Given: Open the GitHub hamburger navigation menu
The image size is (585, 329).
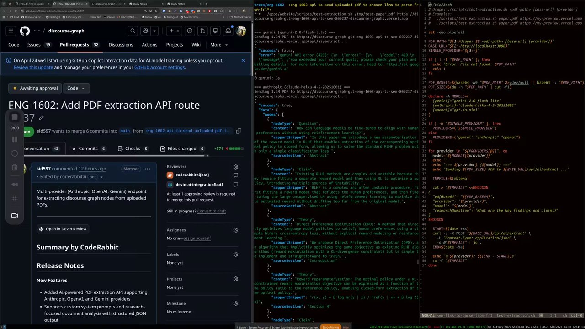Looking at the screenshot, I should [x=11, y=31].
